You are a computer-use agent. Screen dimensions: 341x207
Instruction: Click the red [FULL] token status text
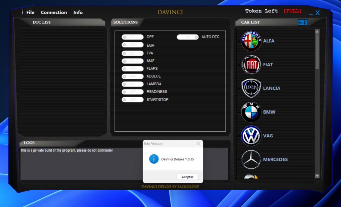tap(292, 11)
